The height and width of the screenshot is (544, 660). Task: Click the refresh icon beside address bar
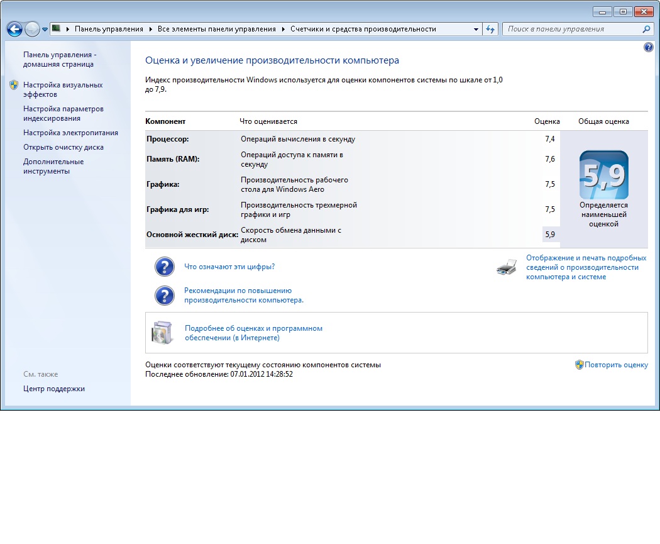490,29
